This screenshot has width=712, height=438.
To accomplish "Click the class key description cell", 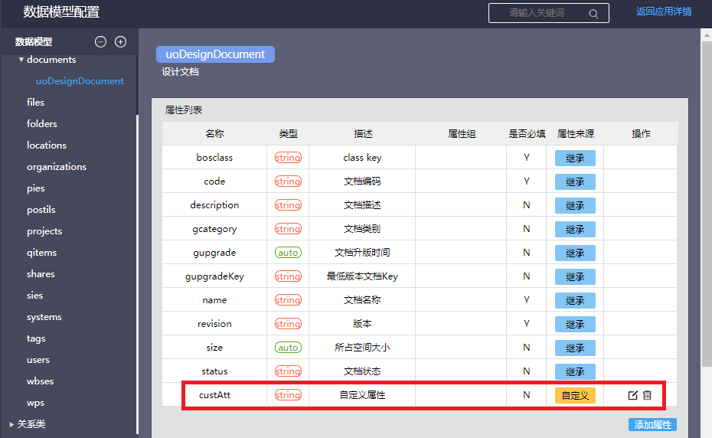I will [x=362, y=158].
